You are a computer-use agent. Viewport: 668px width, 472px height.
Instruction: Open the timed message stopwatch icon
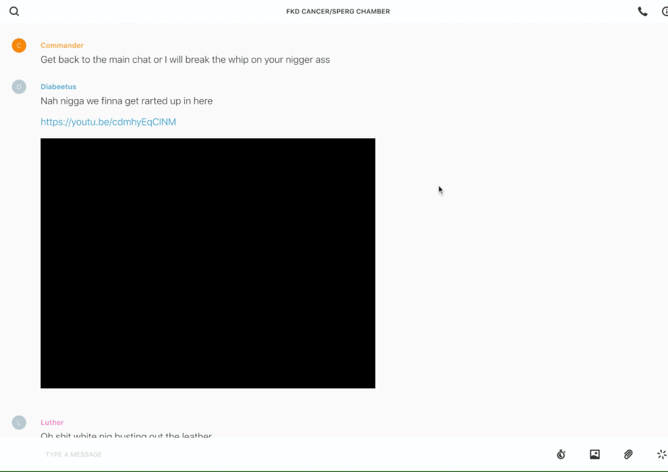pos(561,454)
